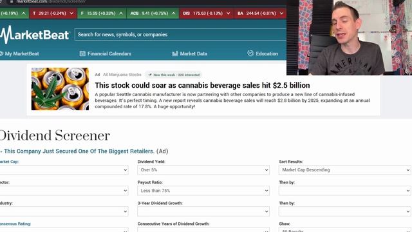Open the first Then by dropdown
The image size is (412, 232).
click(x=345, y=191)
